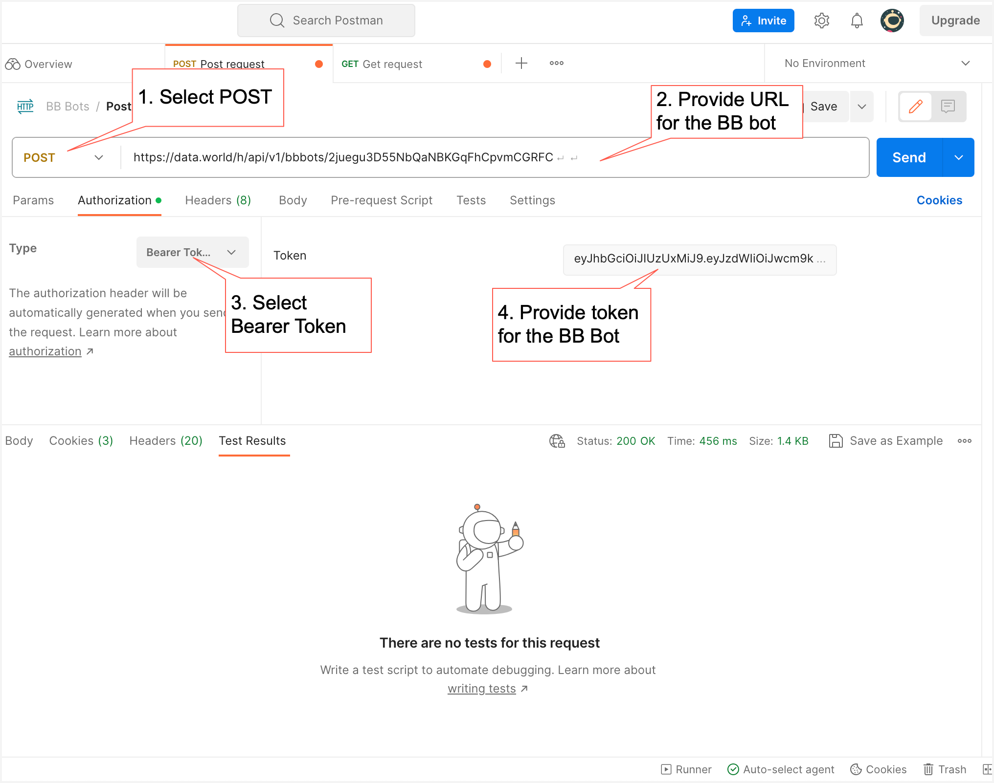994x783 pixels.
Task: Click the Invite button
Action: [x=763, y=21]
